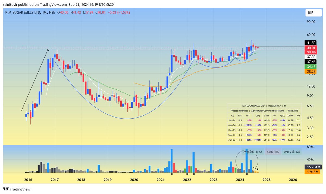This screenshot has height=194, width=326.
Task: Click the 2020 time axis label
Action: click(x=134, y=180)
